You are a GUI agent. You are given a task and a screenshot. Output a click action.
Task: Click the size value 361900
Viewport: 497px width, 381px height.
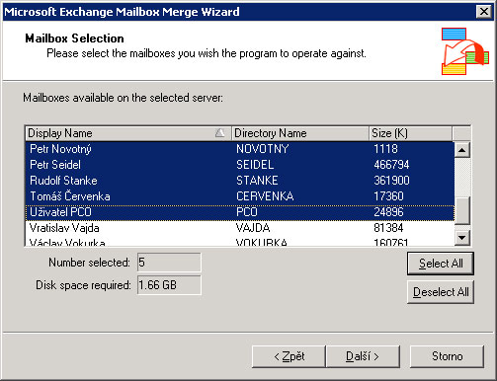(x=391, y=181)
